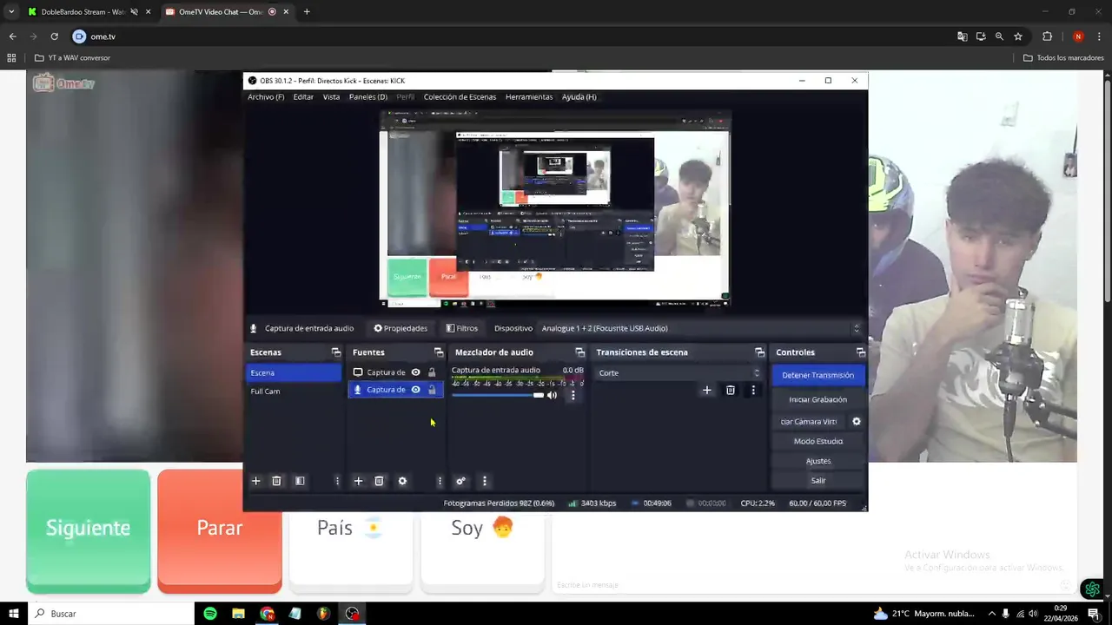
Task: Click the translate page icon in address bar
Action: (x=962, y=36)
